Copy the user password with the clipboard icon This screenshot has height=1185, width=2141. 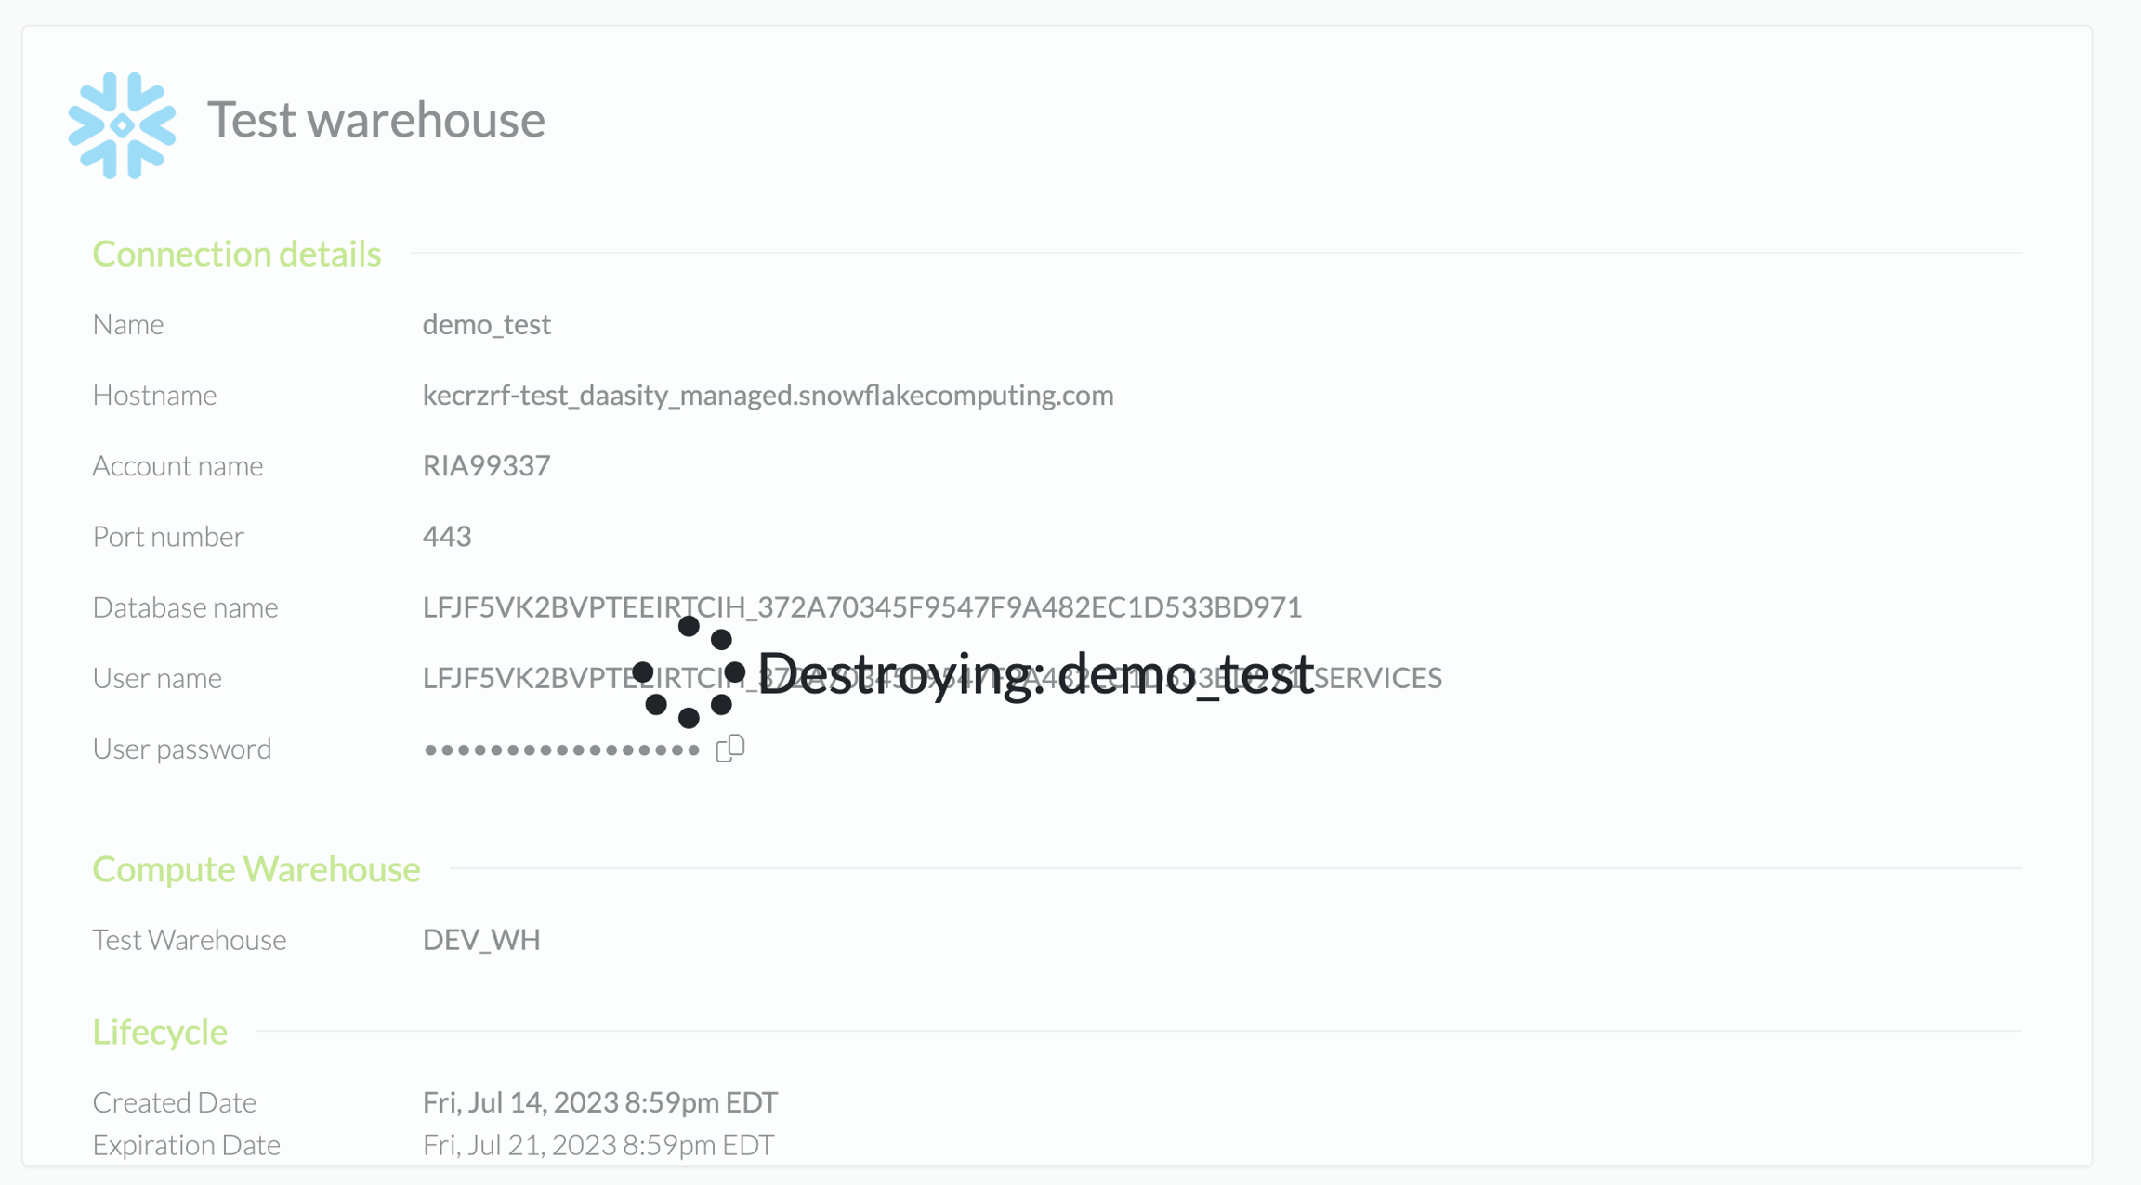[730, 749]
